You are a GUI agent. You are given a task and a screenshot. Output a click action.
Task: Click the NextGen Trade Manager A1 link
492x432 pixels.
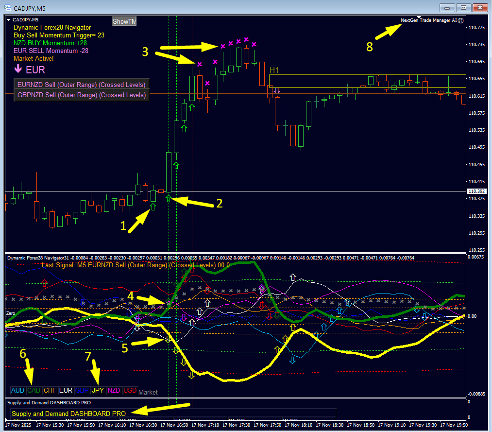click(430, 20)
